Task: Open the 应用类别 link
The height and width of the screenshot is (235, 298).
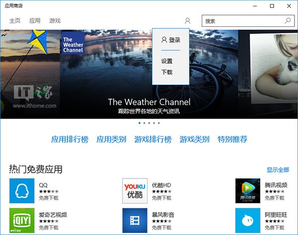Action: [x=111, y=139]
